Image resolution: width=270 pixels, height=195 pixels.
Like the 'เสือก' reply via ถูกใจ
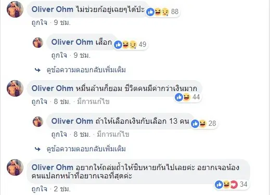[59, 56]
